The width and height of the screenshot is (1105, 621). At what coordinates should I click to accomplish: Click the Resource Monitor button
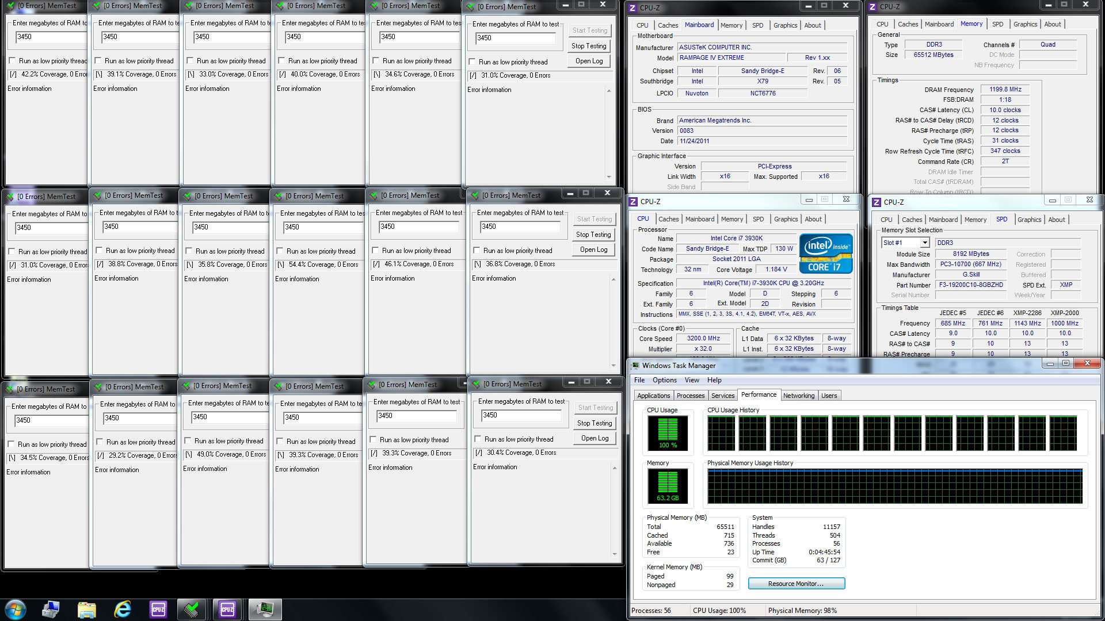[x=796, y=583]
